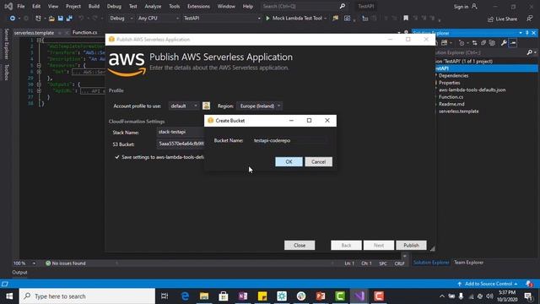The image size is (540, 304).
Task: Click the Type here to search box
Action: [88, 296]
